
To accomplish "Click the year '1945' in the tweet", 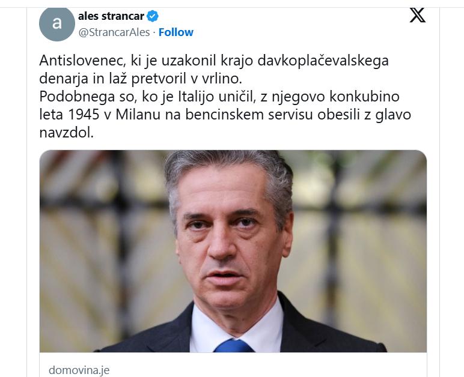I will coord(84,115).
